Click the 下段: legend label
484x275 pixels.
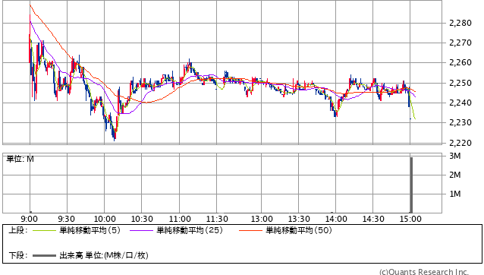[18, 255]
